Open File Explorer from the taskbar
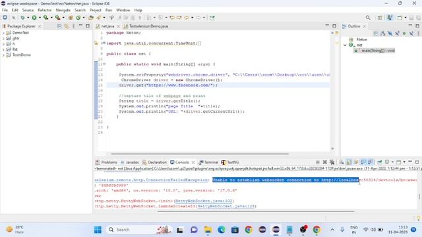Screen dimensions: 422x237 (208, 230)
